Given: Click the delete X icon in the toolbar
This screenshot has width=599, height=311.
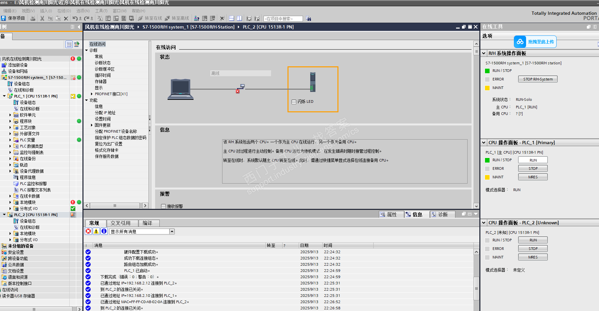Looking at the screenshot, I should 66,18.
